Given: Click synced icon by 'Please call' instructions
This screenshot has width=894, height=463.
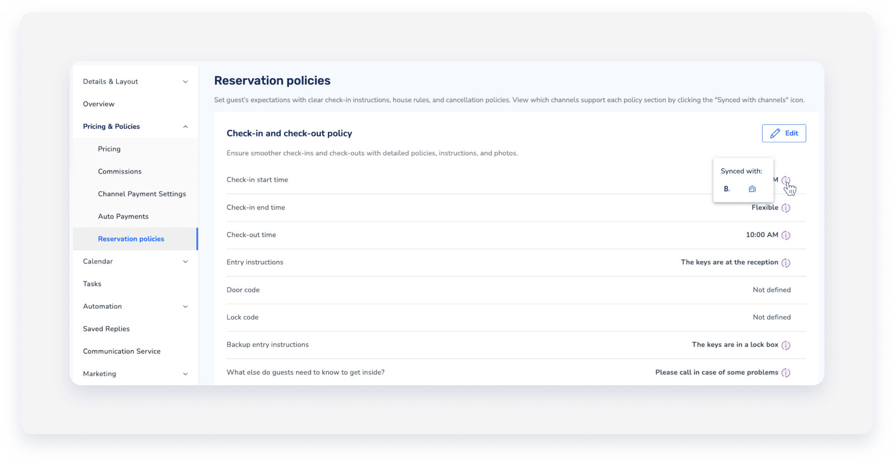Looking at the screenshot, I should [786, 373].
